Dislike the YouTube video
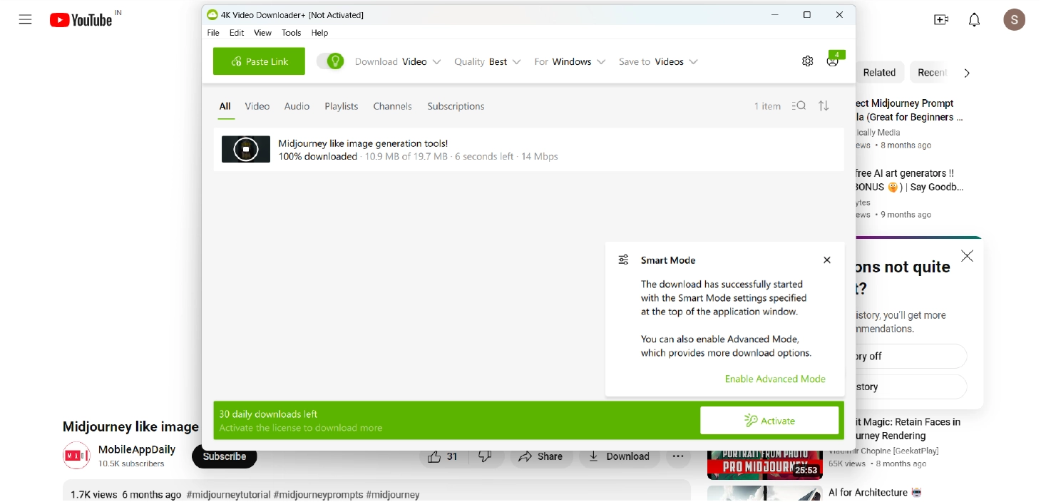Viewport: 1041px width, 502px height. tap(485, 456)
